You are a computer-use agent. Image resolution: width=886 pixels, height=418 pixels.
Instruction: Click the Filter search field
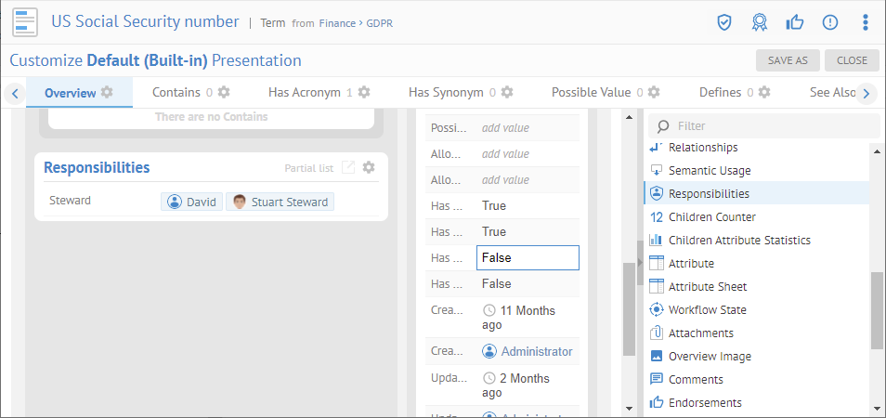click(x=771, y=125)
